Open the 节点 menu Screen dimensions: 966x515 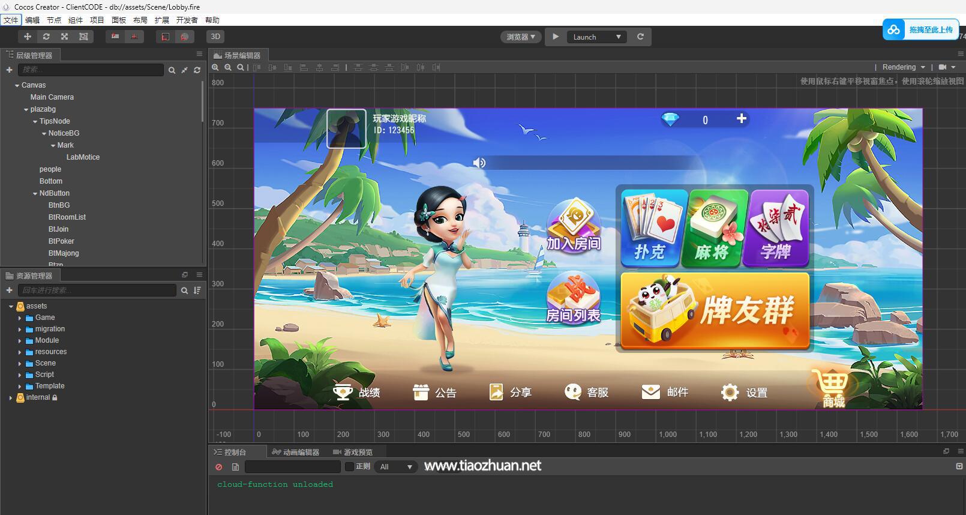click(54, 20)
